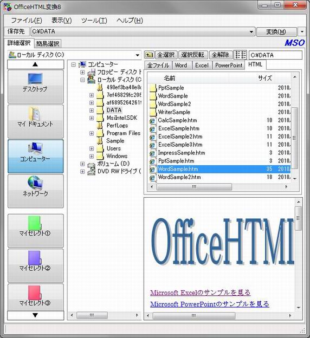Select the MsiIntelSDK folder in tree
Screen dimensions: 310x338
[122, 118]
